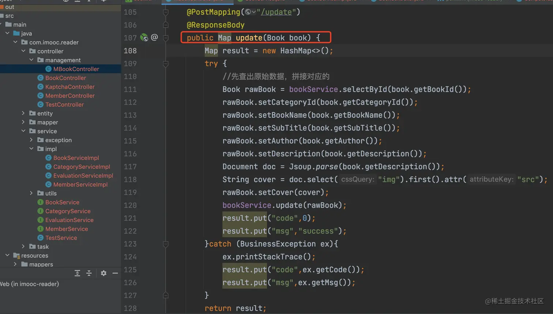Open the dropdown arrow beside the @PostMapping globe
This screenshot has width=553, height=314.
[254, 12]
